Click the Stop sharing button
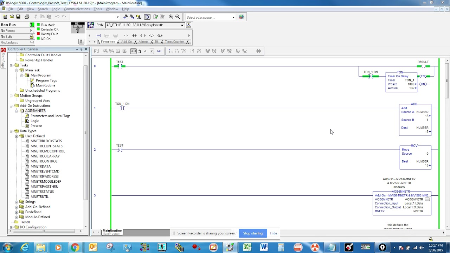This screenshot has width=450, height=253. tap(253, 233)
